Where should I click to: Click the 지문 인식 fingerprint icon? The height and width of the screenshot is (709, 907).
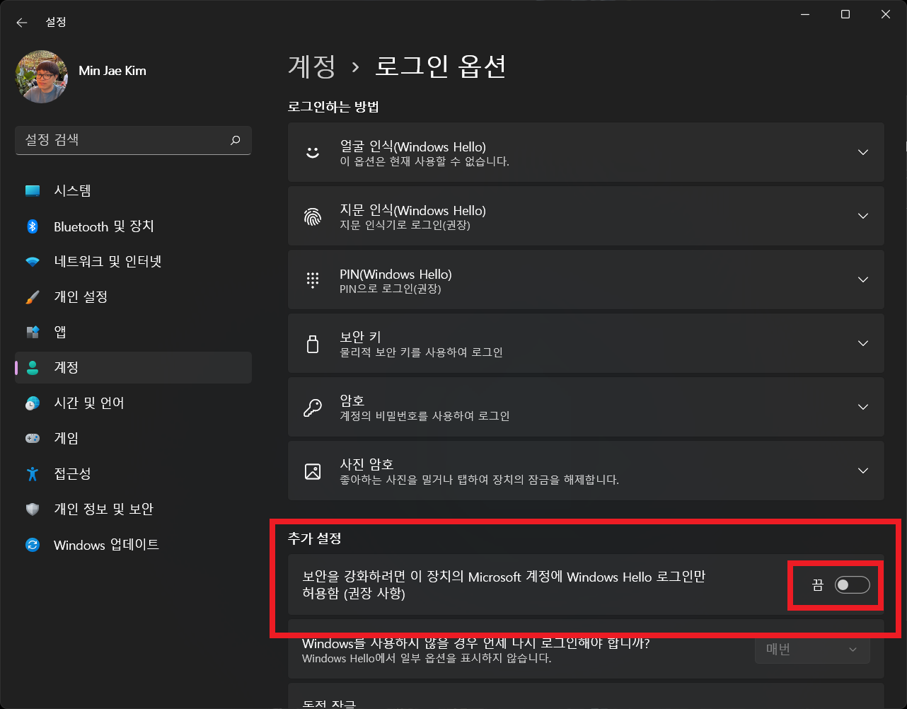coord(313,216)
